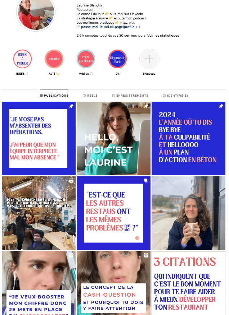Image resolution: width=229 pixels, height=315 pixels.
Task: Open the cash-question reel thumbnail
Action: click(113, 283)
